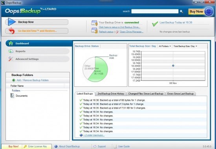Click the Open Drive Manager link
The height and width of the screenshot is (149, 216).
click(132, 32)
